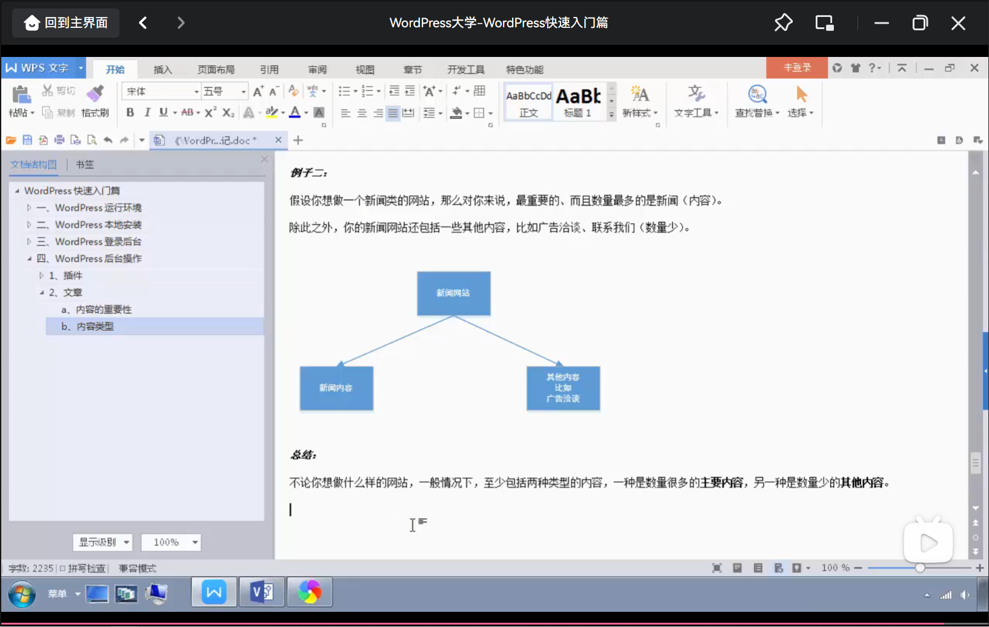Image resolution: width=989 pixels, height=627 pixels.
Task: Add a new document tab with plus
Action: click(x=298, y=141)
